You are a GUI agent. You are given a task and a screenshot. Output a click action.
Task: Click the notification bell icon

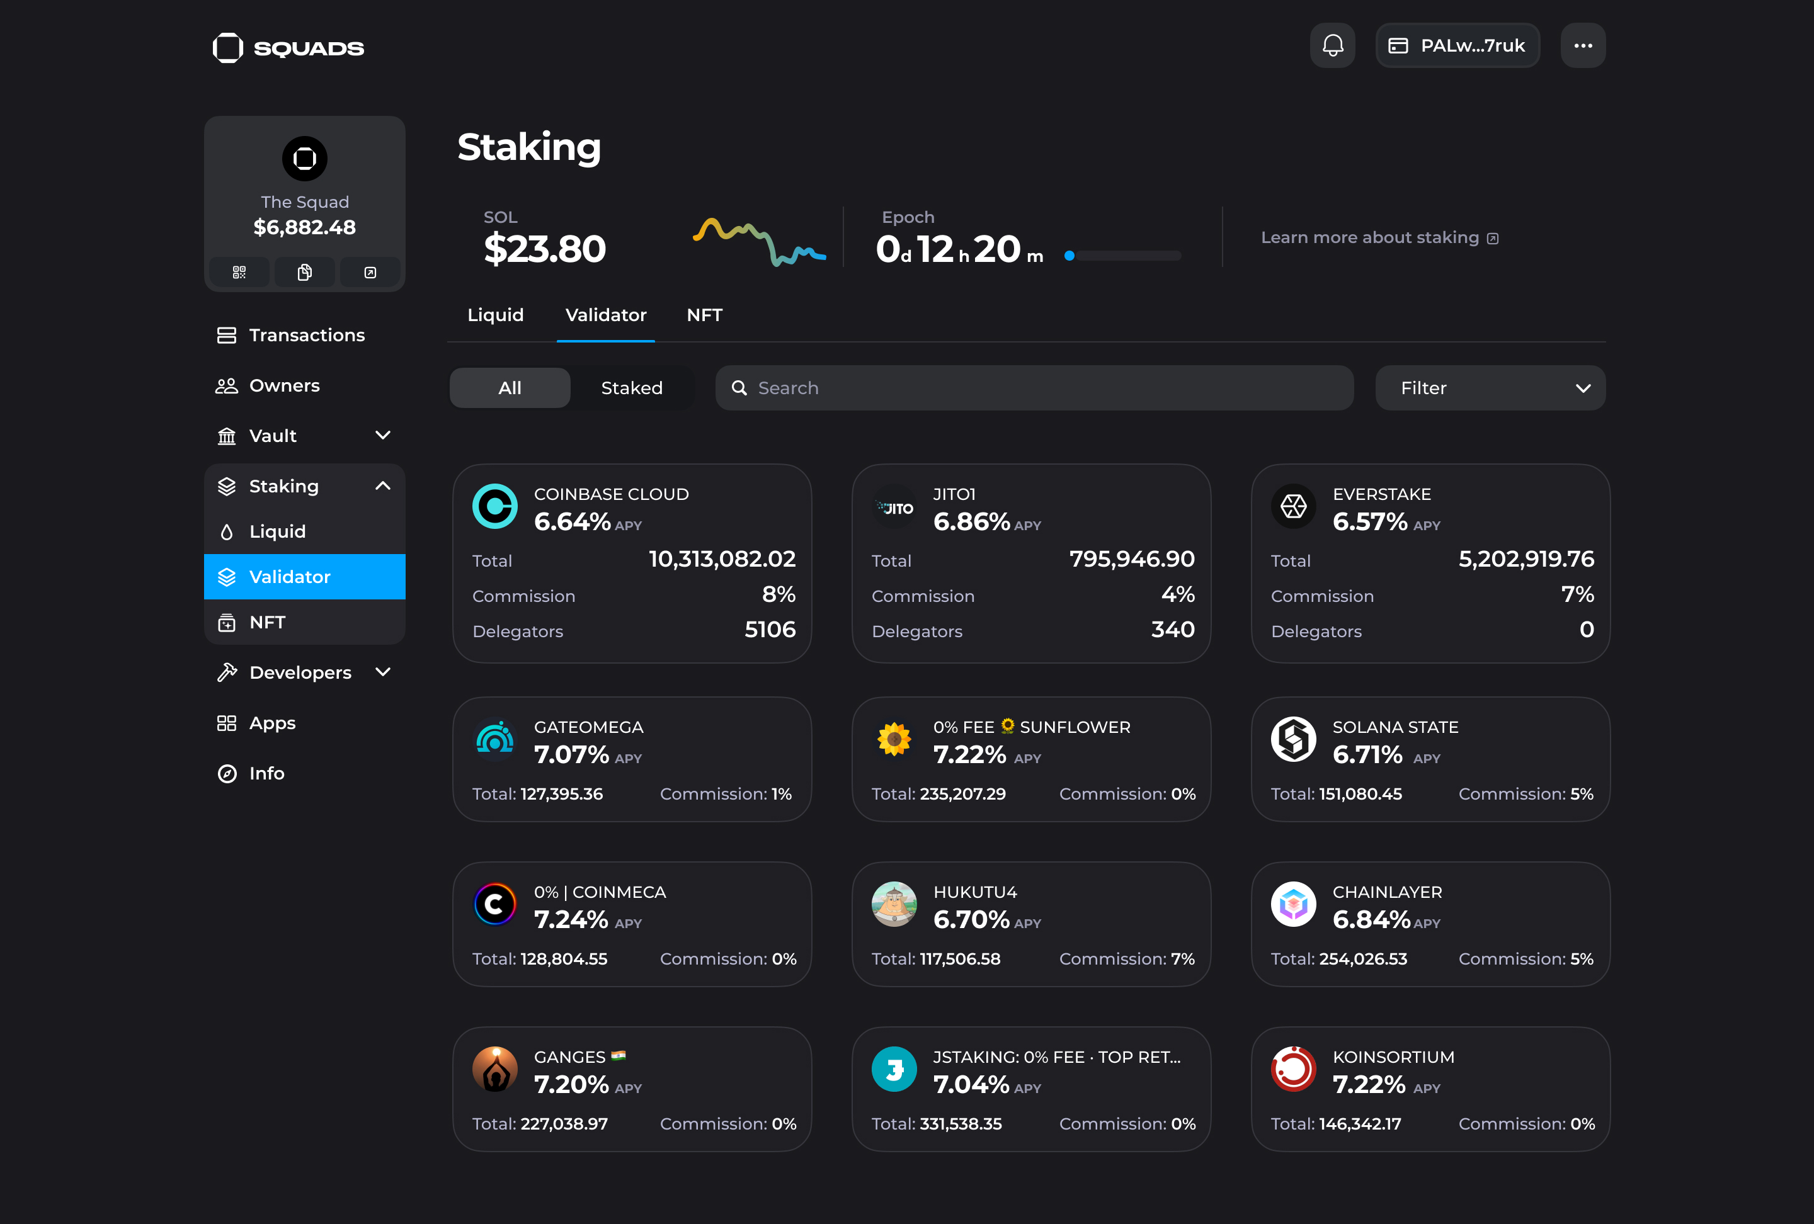[1332, 45]
